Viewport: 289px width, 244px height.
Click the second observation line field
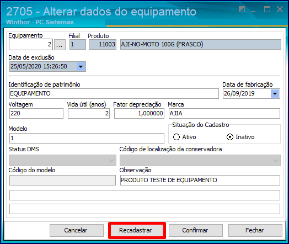tap(144, 195)
